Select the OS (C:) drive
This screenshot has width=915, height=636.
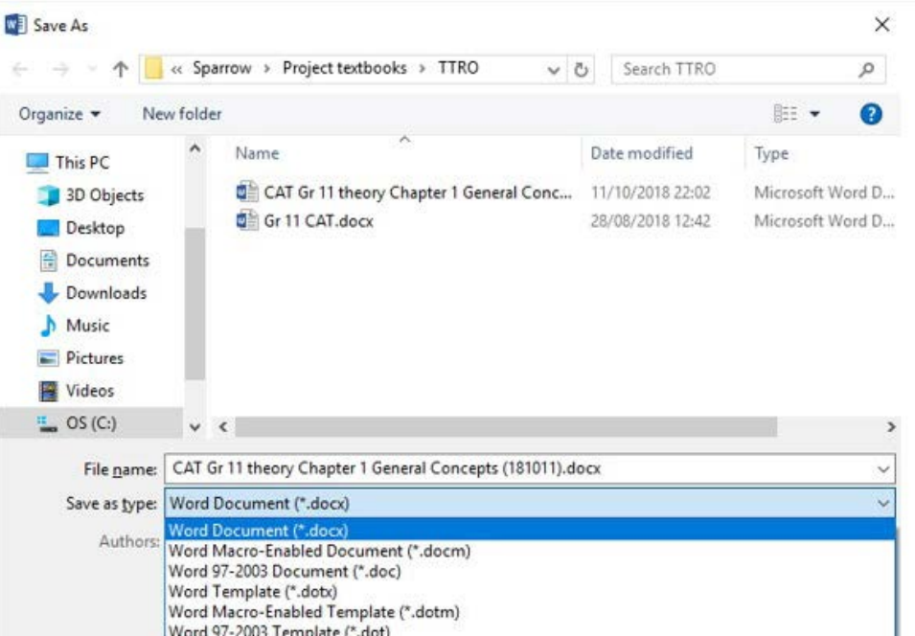point(91,423)
